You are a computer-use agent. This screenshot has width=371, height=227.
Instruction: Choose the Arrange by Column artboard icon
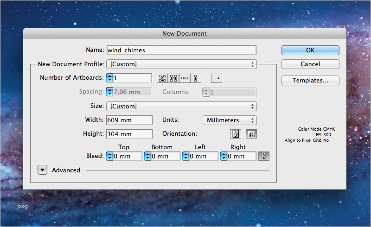point(196,78)
